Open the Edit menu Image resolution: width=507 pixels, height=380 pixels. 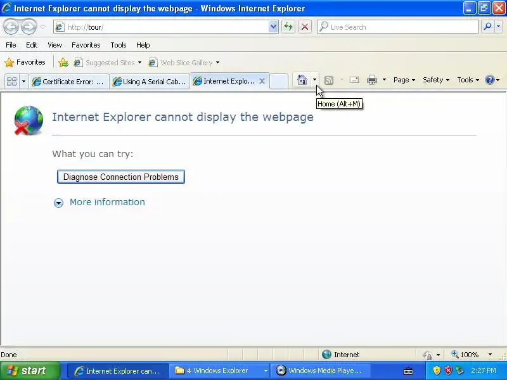(x=32, y=45)
